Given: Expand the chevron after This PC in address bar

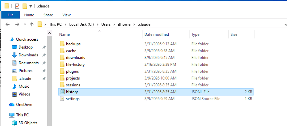Looking at the screenshot, I should (66, 24).
